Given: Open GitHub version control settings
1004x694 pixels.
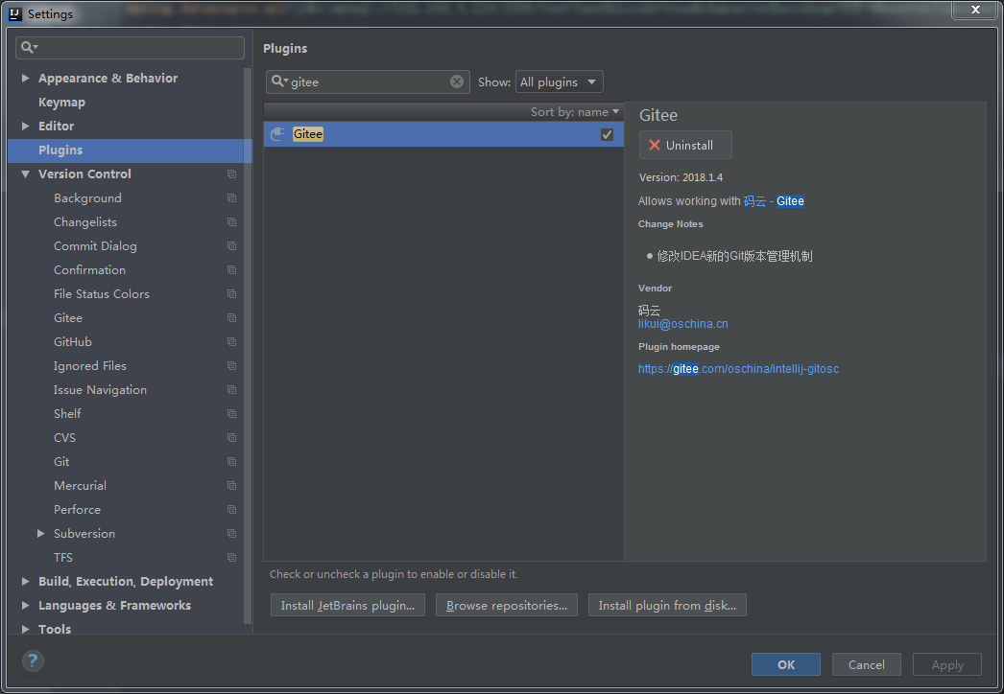Looking at the screenshot, I should (x=72, y=342).
